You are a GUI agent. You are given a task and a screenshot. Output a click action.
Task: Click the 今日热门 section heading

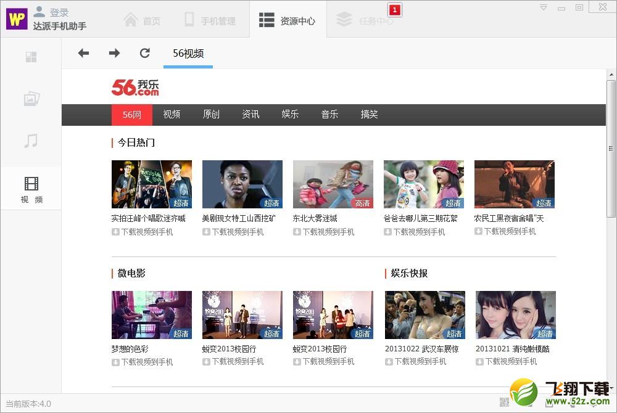coord(136,142)
